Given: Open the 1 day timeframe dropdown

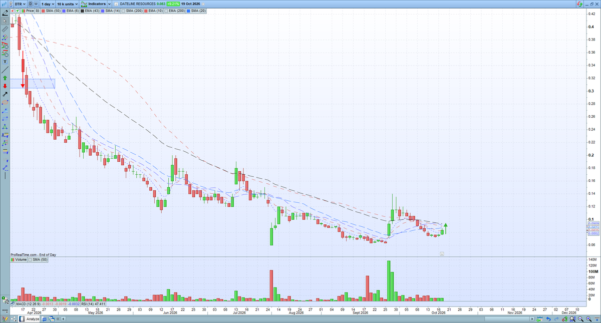Looking at the screenshot, I should [48, 4].
